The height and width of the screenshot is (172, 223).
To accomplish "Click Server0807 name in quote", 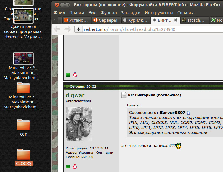I will pyautogui.click(x=172, y=113).
